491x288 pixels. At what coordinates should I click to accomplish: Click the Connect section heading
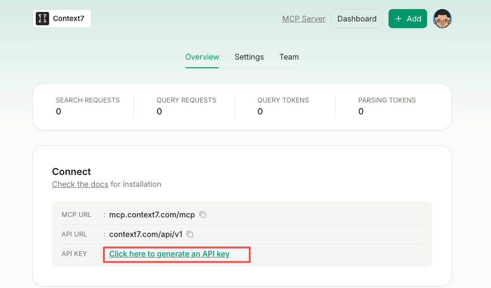pyautogui.click(x=72, y=172)
